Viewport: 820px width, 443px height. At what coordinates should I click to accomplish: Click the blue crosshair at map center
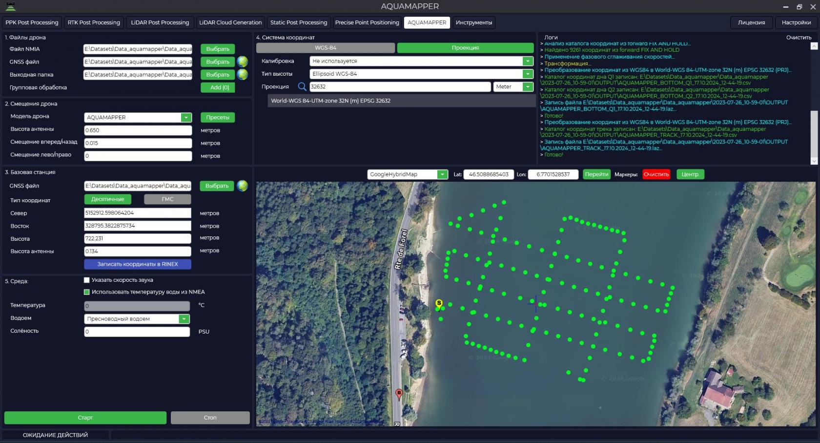[x=535, y=303]
